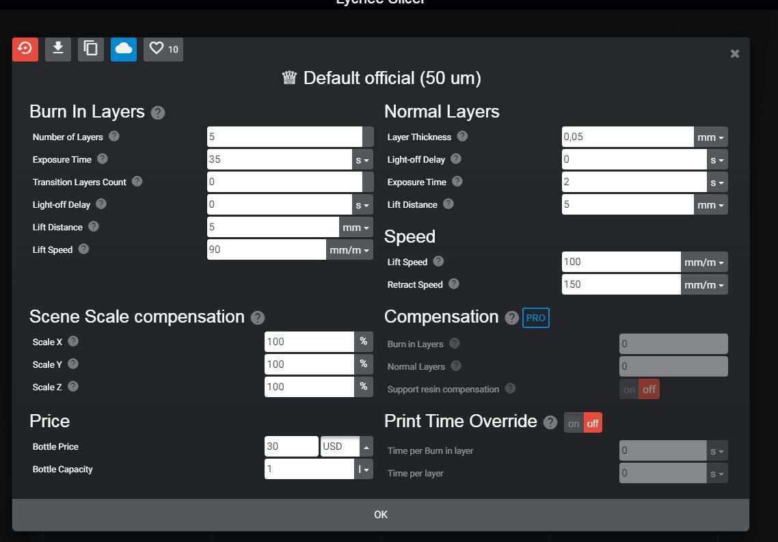Show help for Burn In Light-off Delay
Screen dimensions: 778x542
(100, 204)
